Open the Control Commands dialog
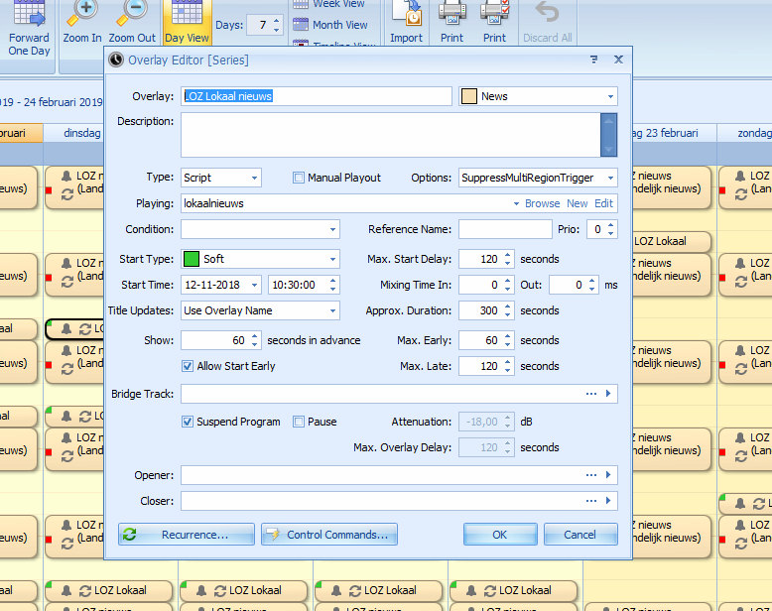 tap(329, 535)
